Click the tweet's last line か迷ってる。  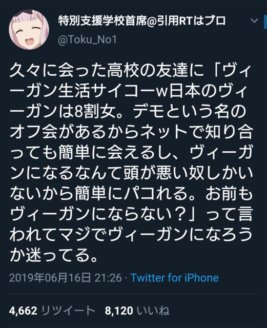(53, 255)
